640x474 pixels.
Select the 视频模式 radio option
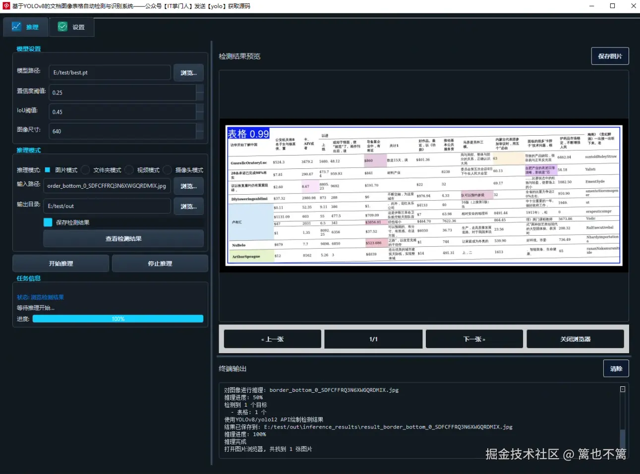click(x=143, y=170)
